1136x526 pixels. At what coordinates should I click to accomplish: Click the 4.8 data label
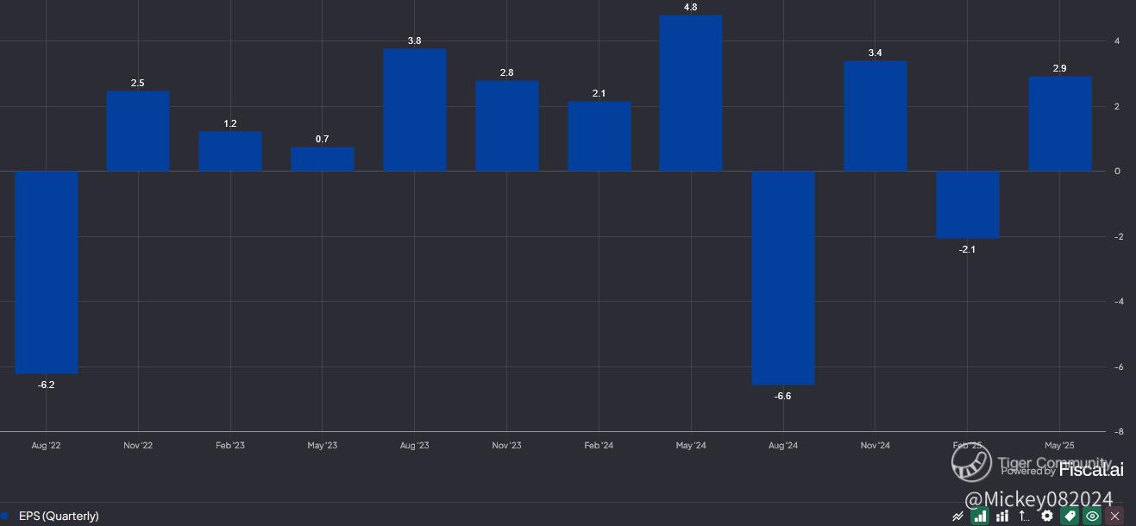pos(690,7)
